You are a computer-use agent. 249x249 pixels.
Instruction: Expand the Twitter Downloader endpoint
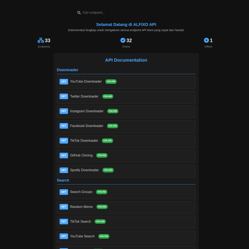click(126, 97)
